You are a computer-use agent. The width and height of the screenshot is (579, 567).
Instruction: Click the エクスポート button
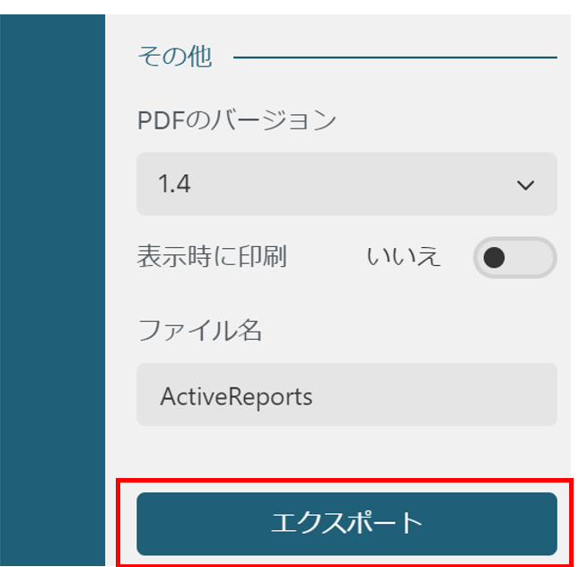click(x=347, y=523)
